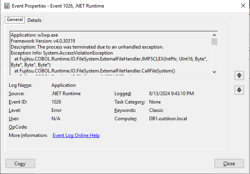Click the 'OpCode:' label
The height and width of the screenshot is (174, 250).
[18, 127]
